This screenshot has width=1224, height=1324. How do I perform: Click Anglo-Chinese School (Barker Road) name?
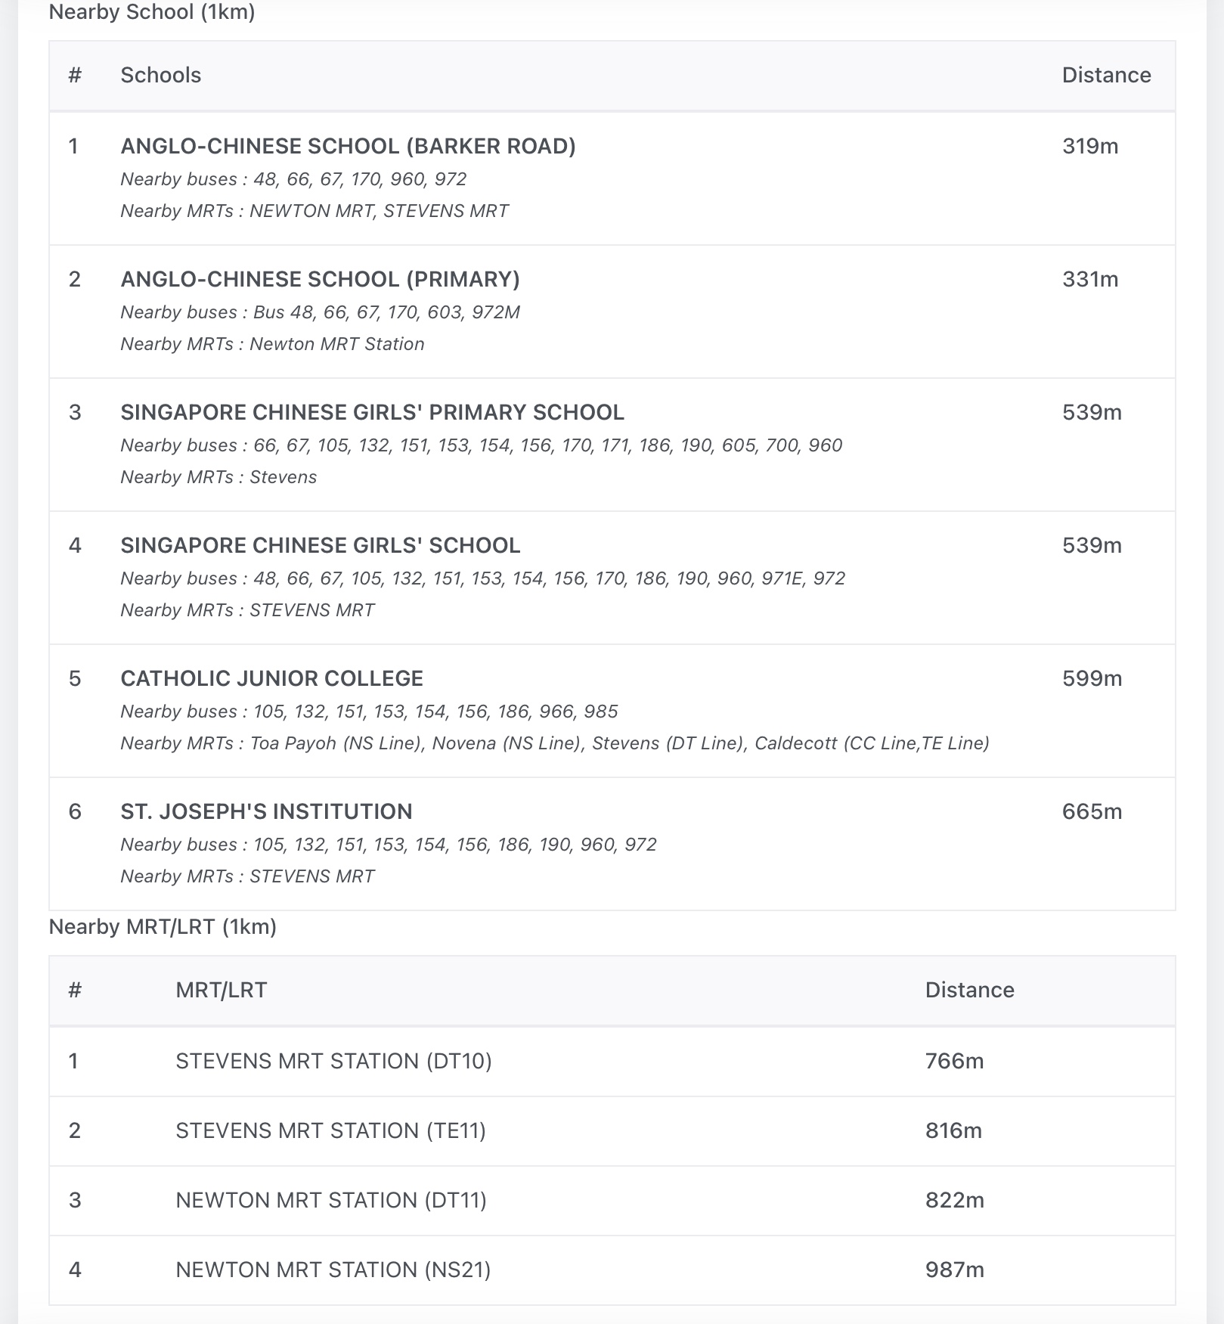[348, 146]
